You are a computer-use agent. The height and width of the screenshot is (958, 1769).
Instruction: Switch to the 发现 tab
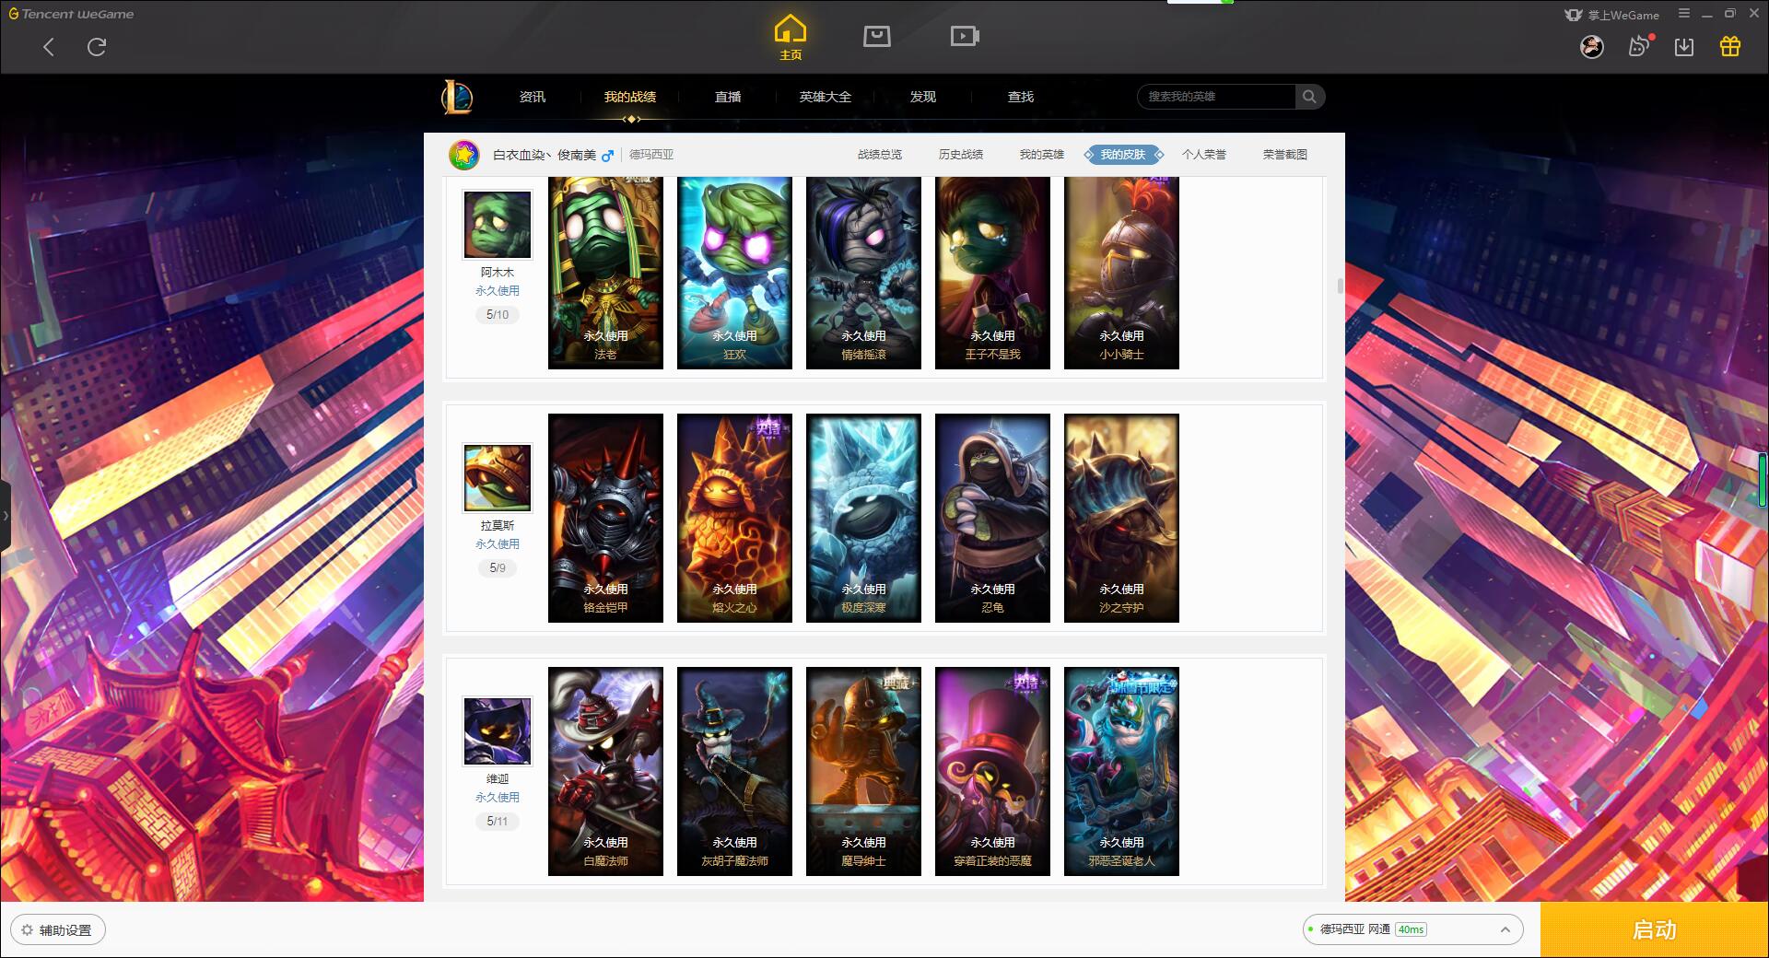923,97
